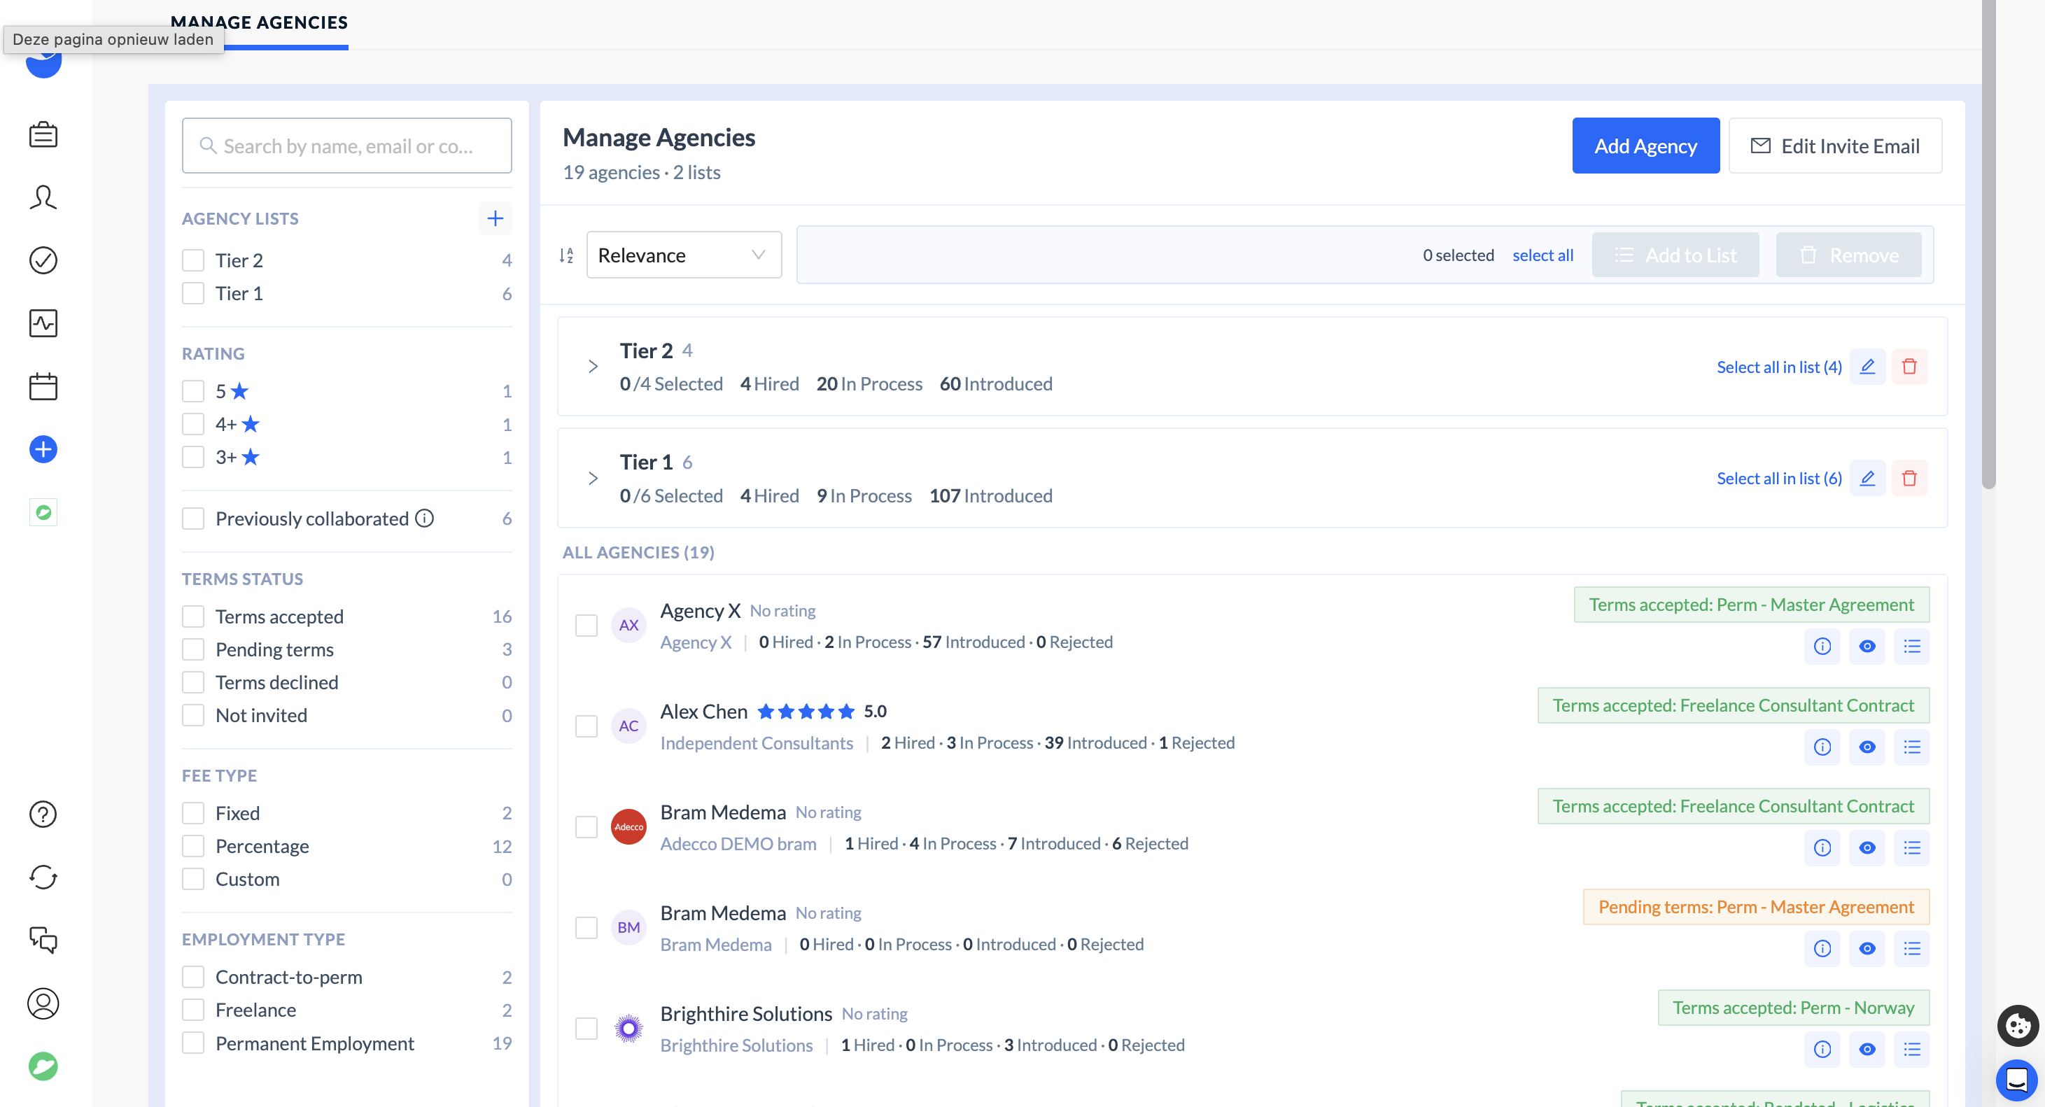This screenshot has height=1107, width=2045.
Task: Open list icon for Alex Chen
Action: tap(1911, 747)
